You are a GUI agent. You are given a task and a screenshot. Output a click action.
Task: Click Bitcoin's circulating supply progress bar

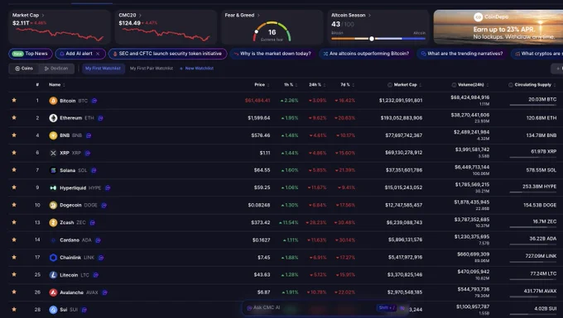[x=533, y=105]
